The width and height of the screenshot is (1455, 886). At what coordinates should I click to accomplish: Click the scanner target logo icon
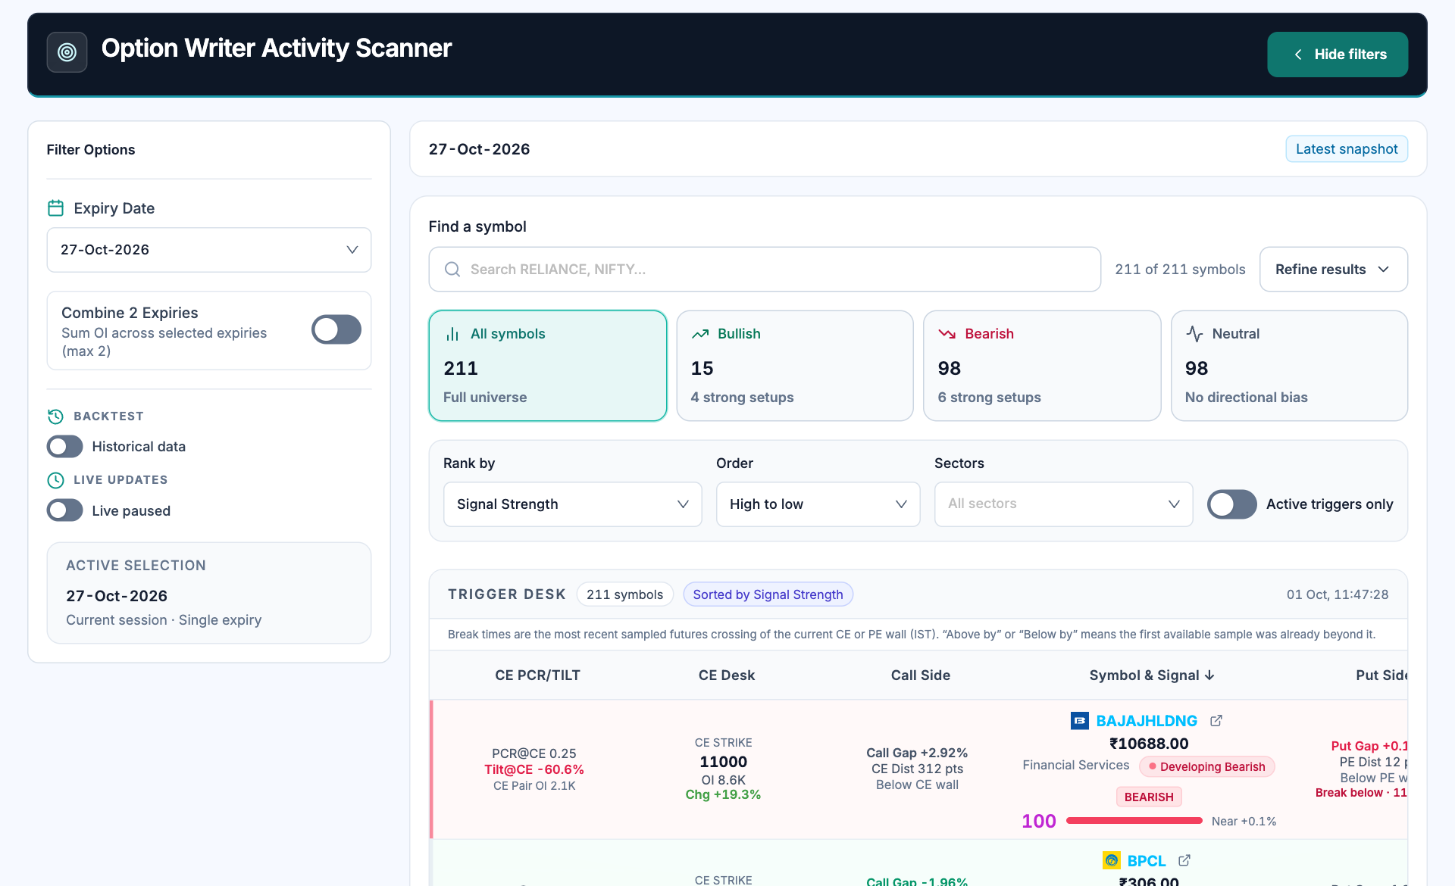[x=67, y=52]
